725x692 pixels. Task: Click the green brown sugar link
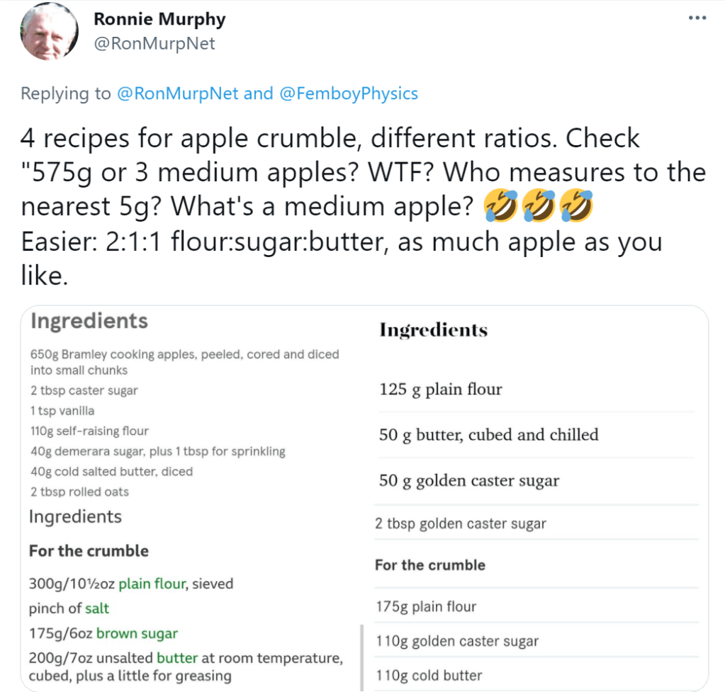coord(137,633)
